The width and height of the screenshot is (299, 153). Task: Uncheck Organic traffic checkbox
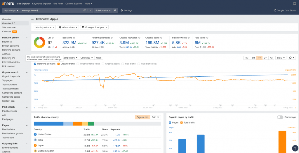58,64
